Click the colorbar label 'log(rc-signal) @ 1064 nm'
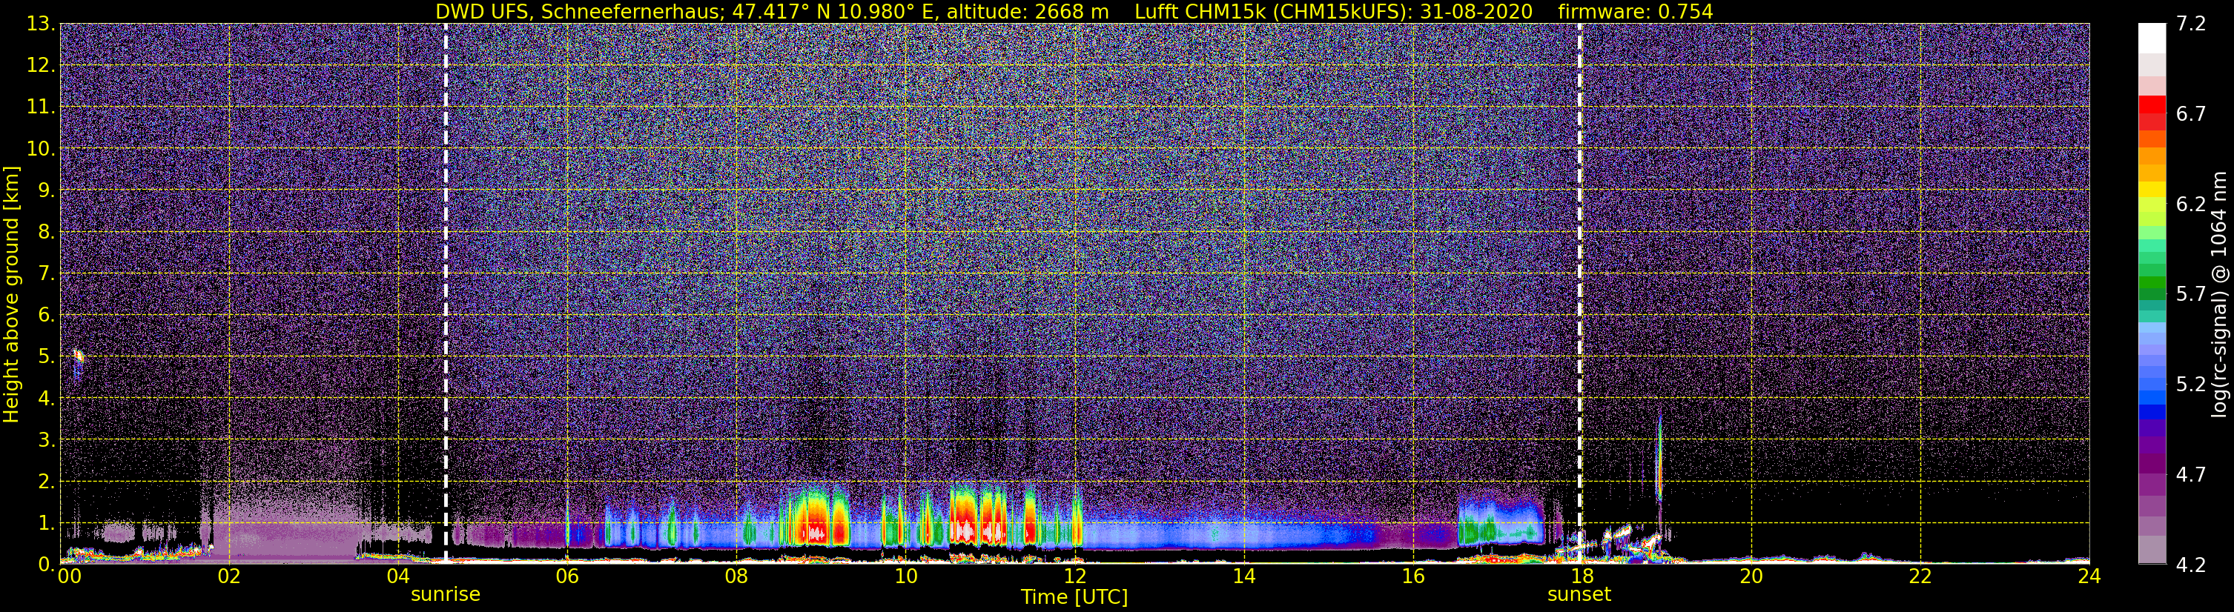 coord(2220,294)
